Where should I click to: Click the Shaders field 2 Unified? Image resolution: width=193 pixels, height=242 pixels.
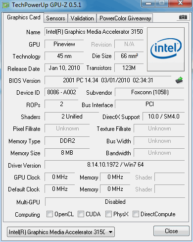pyautogui.click(x=72, y=117)
